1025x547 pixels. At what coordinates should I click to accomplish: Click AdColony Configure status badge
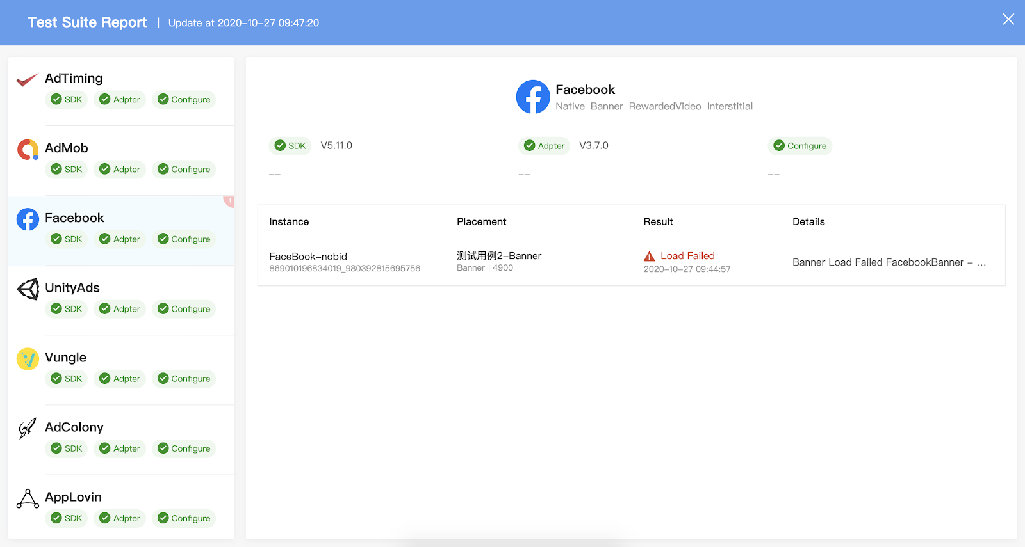click(x=184, y=448)
